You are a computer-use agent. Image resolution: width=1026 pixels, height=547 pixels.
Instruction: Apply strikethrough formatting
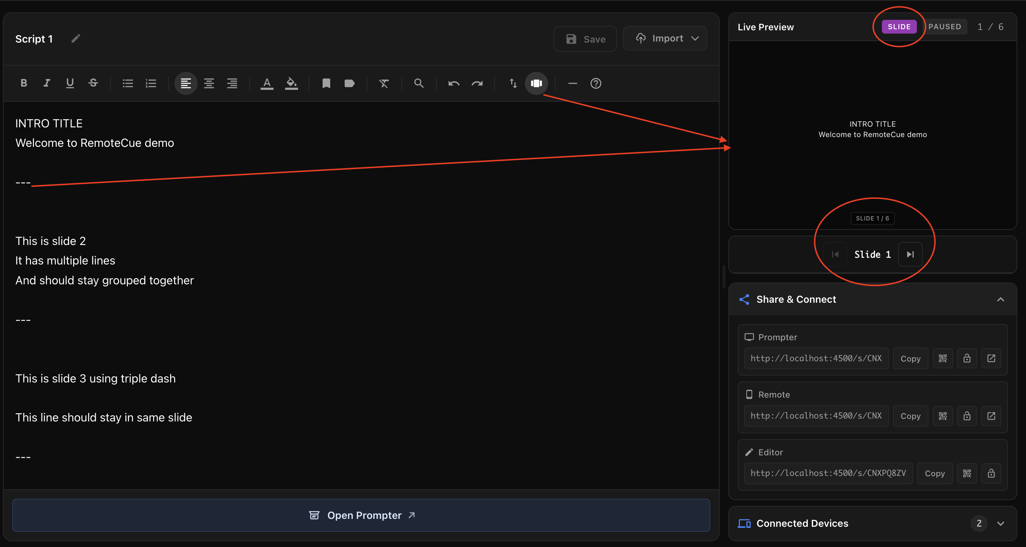[x=93, y=83]
